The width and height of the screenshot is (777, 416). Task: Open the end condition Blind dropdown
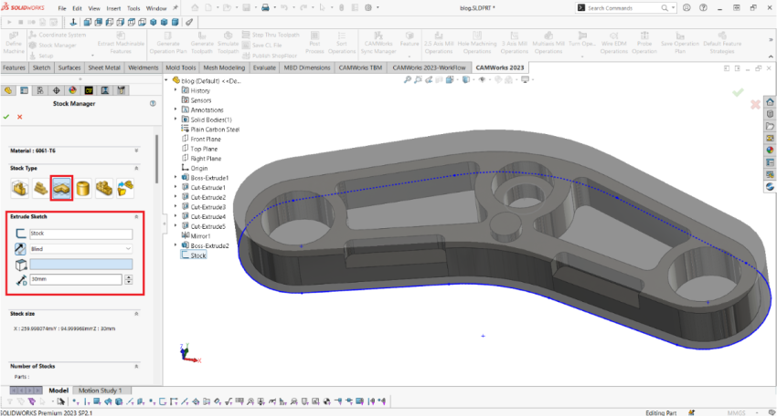click(x=80, y=248)
